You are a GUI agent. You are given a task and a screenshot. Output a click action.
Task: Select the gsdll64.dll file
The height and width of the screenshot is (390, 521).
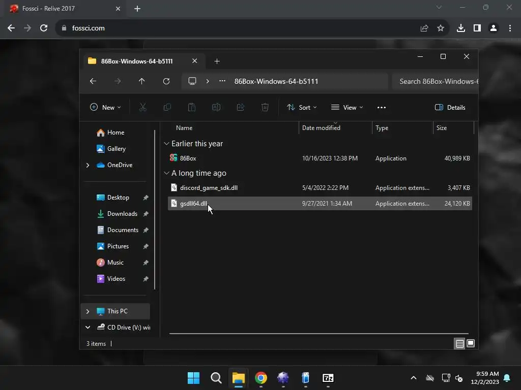click(x=320, y=204)
